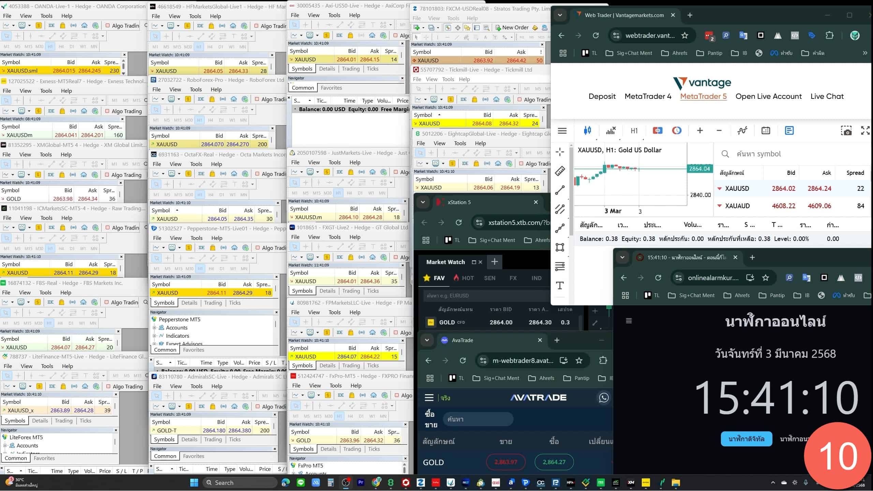This screenshot has height=491, width=873.
Task: Select the rectangle shape tool in Vantage
Action: point(560,247)
